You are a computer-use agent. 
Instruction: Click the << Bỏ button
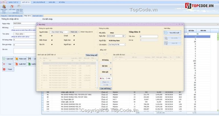pos(106,85)
